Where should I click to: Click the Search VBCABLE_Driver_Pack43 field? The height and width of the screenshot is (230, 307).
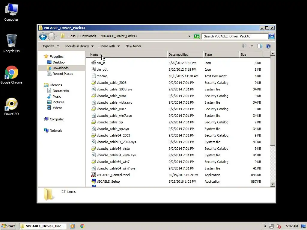click(x=235, y=36)
